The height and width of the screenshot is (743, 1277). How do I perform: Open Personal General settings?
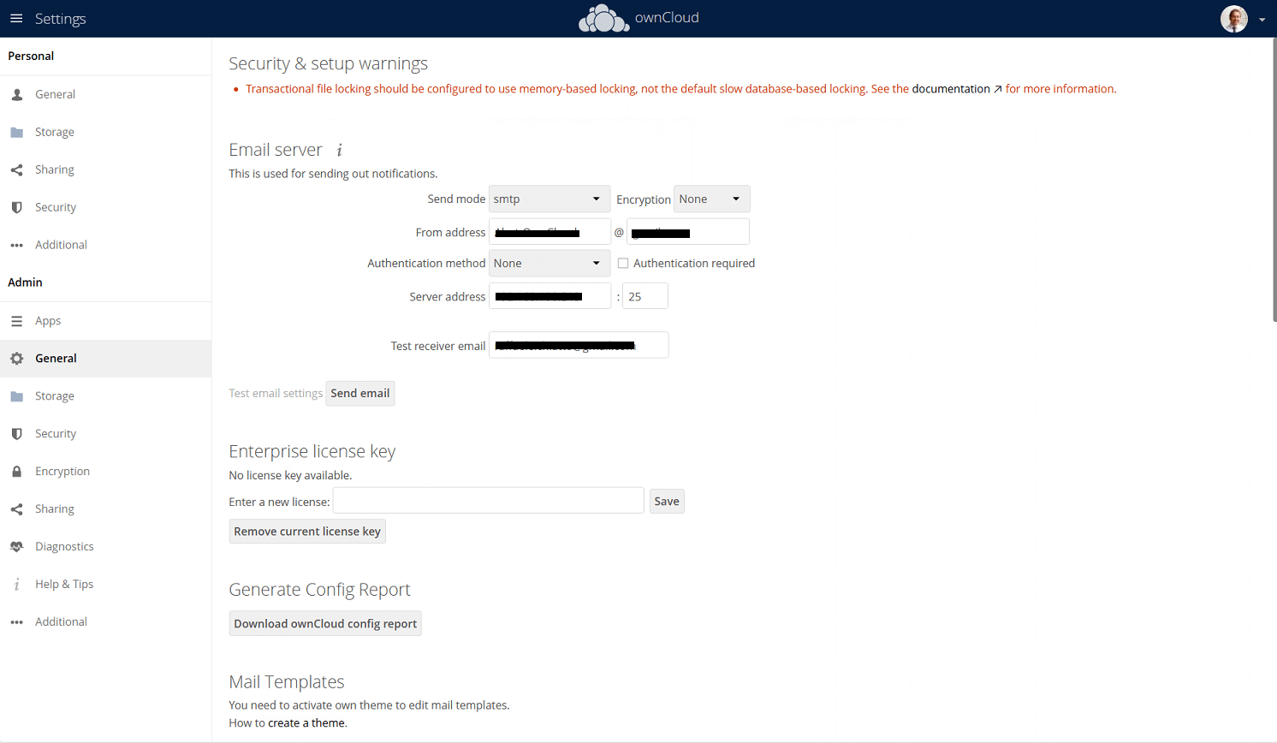(106, 94)
